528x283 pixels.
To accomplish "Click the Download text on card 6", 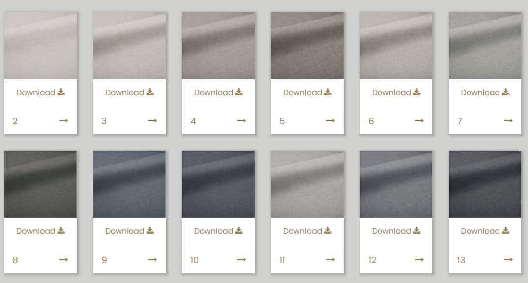I will (391, 92).
